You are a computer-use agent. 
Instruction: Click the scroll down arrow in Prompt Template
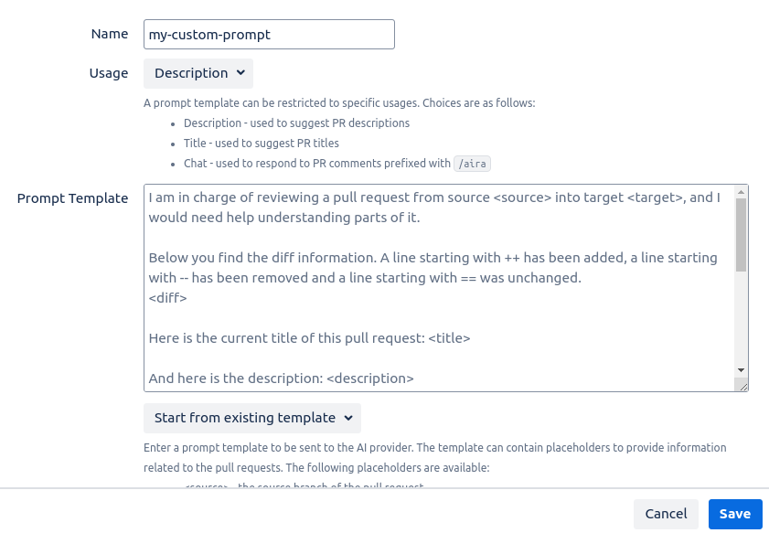click(741, 369)
